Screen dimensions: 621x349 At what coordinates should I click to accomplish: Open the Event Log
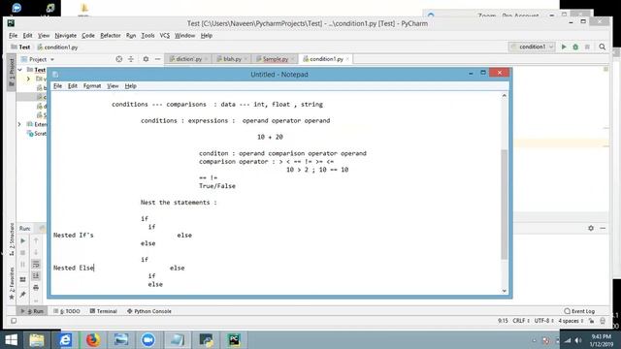click(579, 311)
